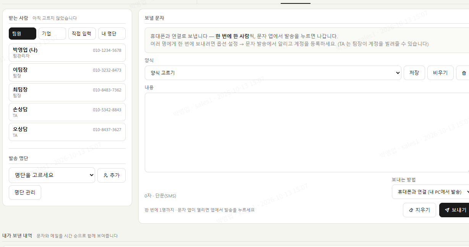Click the 비우기 button
Screen dimensions: 469x247
click(x=440, y=73)
